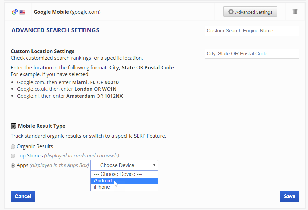Click the City, State OR Postal Code field
Image resolution: width=308 pixels, height=210 pixels.
click(252, 54)
